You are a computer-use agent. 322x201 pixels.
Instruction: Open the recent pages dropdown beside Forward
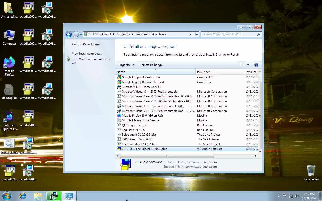pos(81,34)
